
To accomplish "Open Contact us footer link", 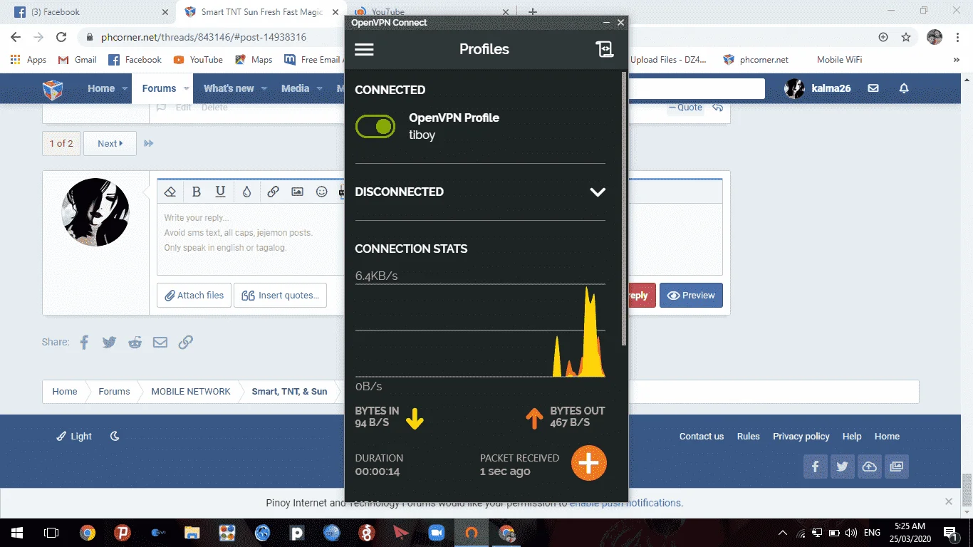I will pos(702,436).
